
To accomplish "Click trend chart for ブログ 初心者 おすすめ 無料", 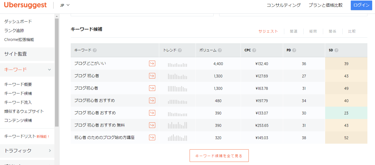I will (177, 125).
